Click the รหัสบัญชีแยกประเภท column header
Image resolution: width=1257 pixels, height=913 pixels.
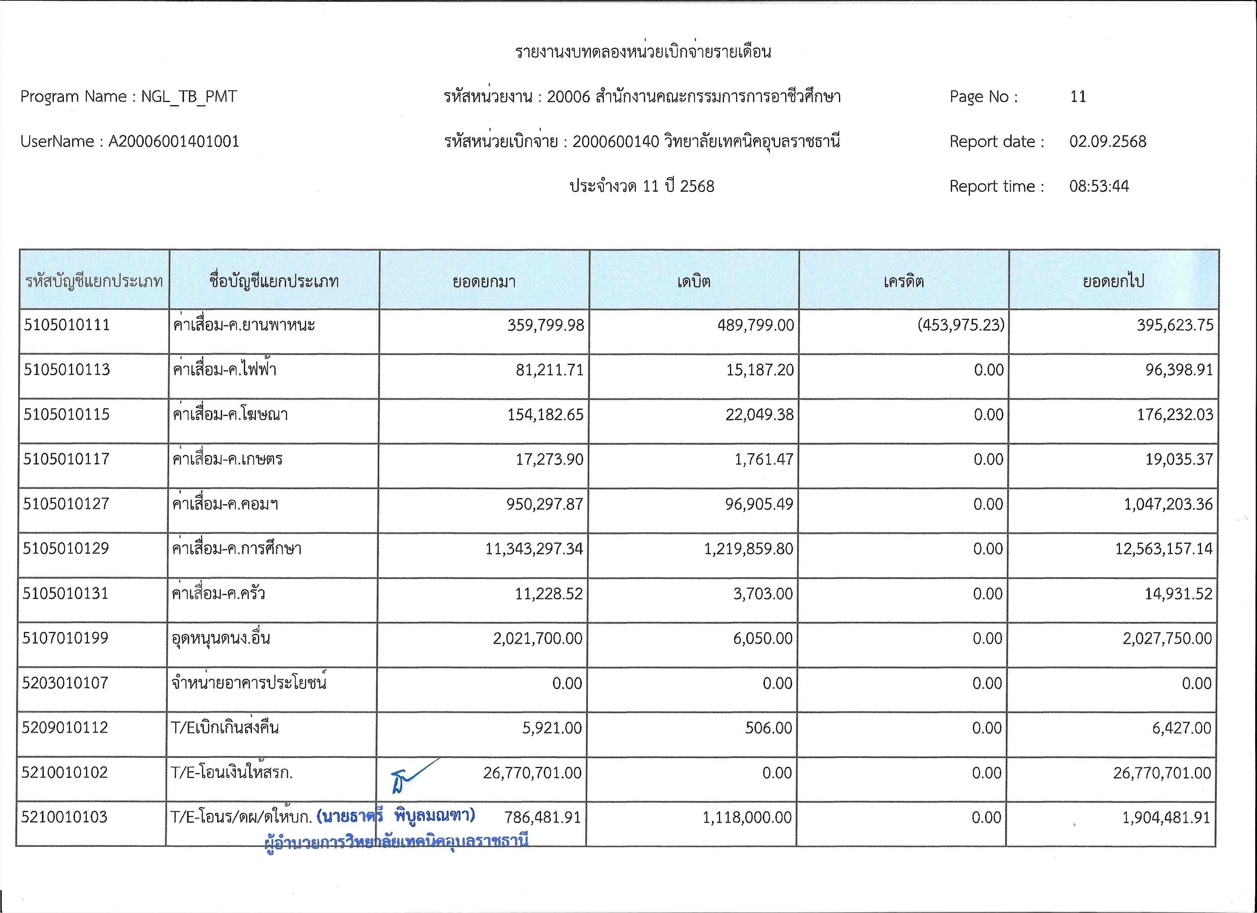point(94,281)
